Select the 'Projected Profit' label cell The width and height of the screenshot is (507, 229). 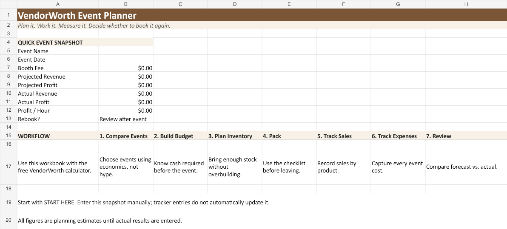(x=57, y=85)
